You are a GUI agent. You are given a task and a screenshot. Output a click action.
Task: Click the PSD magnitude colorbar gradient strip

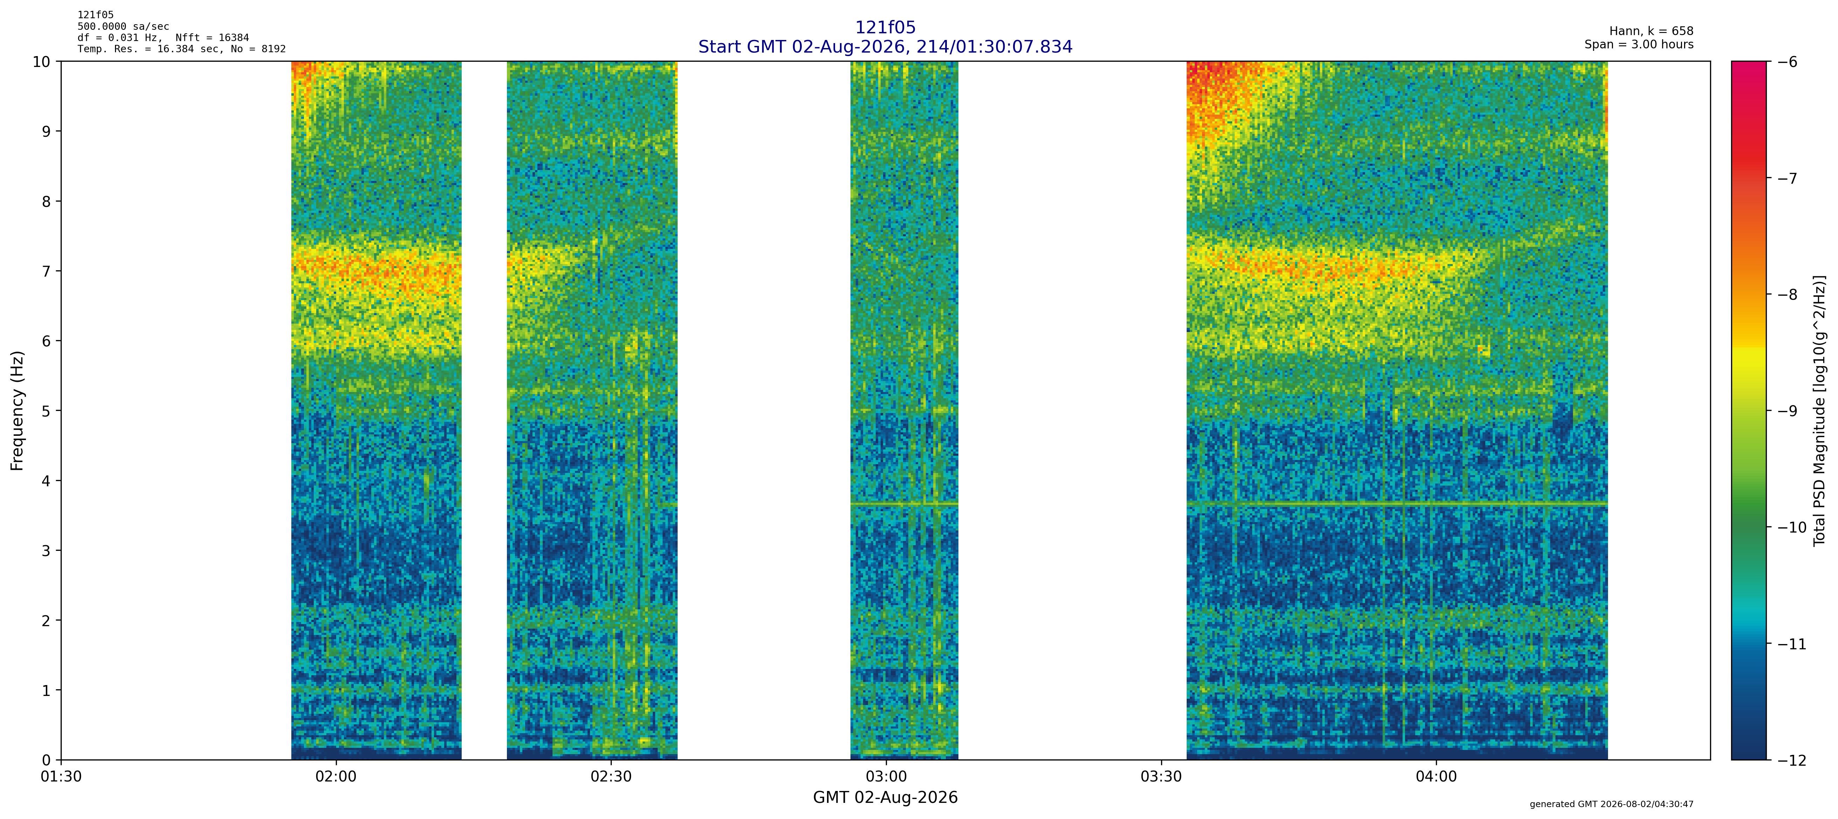(1749, 410)
